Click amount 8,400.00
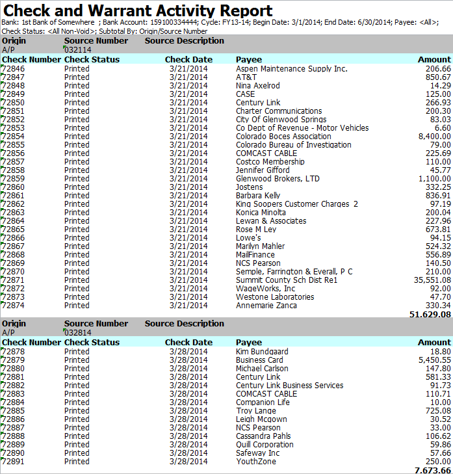 (x=435, y=137)
